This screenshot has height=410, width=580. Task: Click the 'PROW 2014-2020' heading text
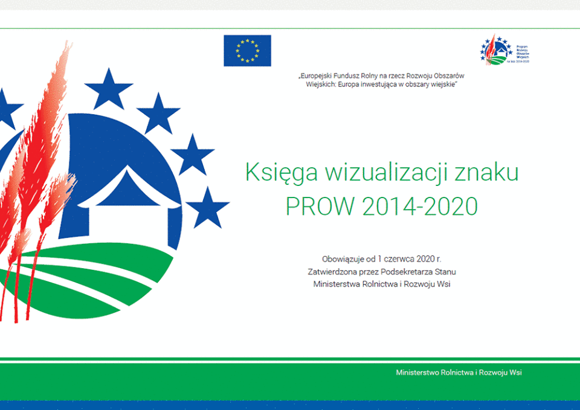[x=381, y=207]
